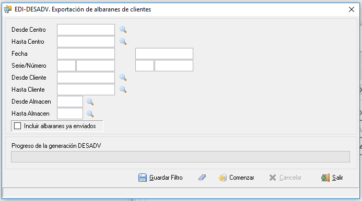Image resolution: width=362 pixels, height=201 pixels.
Task: Open lookup for Desde Centro field
Action: [123, 30]
